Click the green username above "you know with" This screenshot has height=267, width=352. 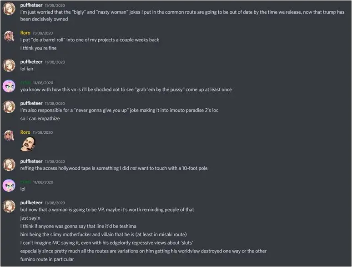[x=25, y=82]
